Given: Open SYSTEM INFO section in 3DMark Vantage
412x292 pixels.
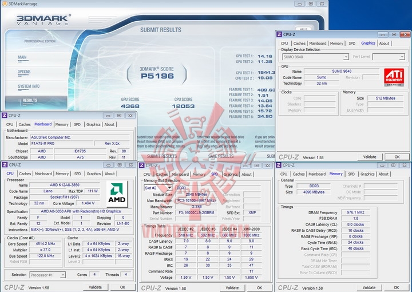Looking at the screenshot, I should pos(29,86).
